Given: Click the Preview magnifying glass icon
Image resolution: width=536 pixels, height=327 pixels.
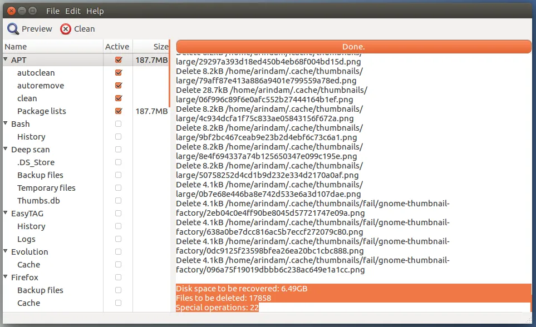Looking at the screenshot, I should [x=13, y=29].
